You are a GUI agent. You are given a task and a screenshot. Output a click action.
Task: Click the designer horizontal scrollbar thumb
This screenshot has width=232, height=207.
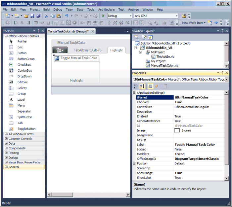[x=62, y=195]
